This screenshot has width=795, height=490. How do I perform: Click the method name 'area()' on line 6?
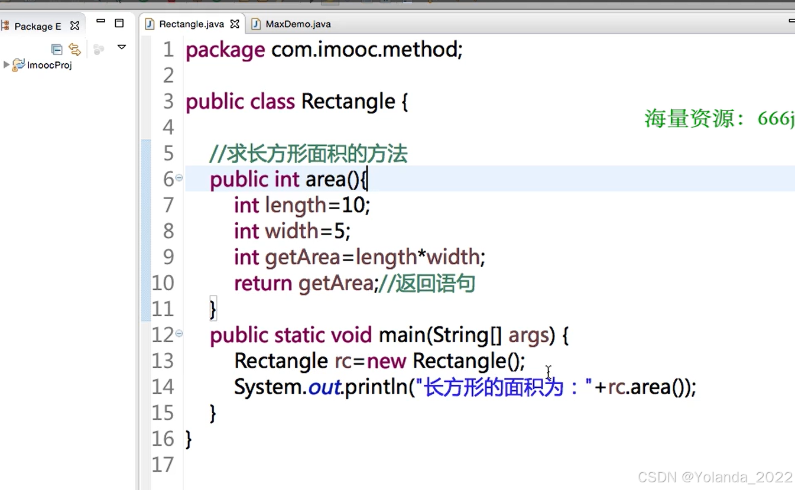tap(332, 179)
